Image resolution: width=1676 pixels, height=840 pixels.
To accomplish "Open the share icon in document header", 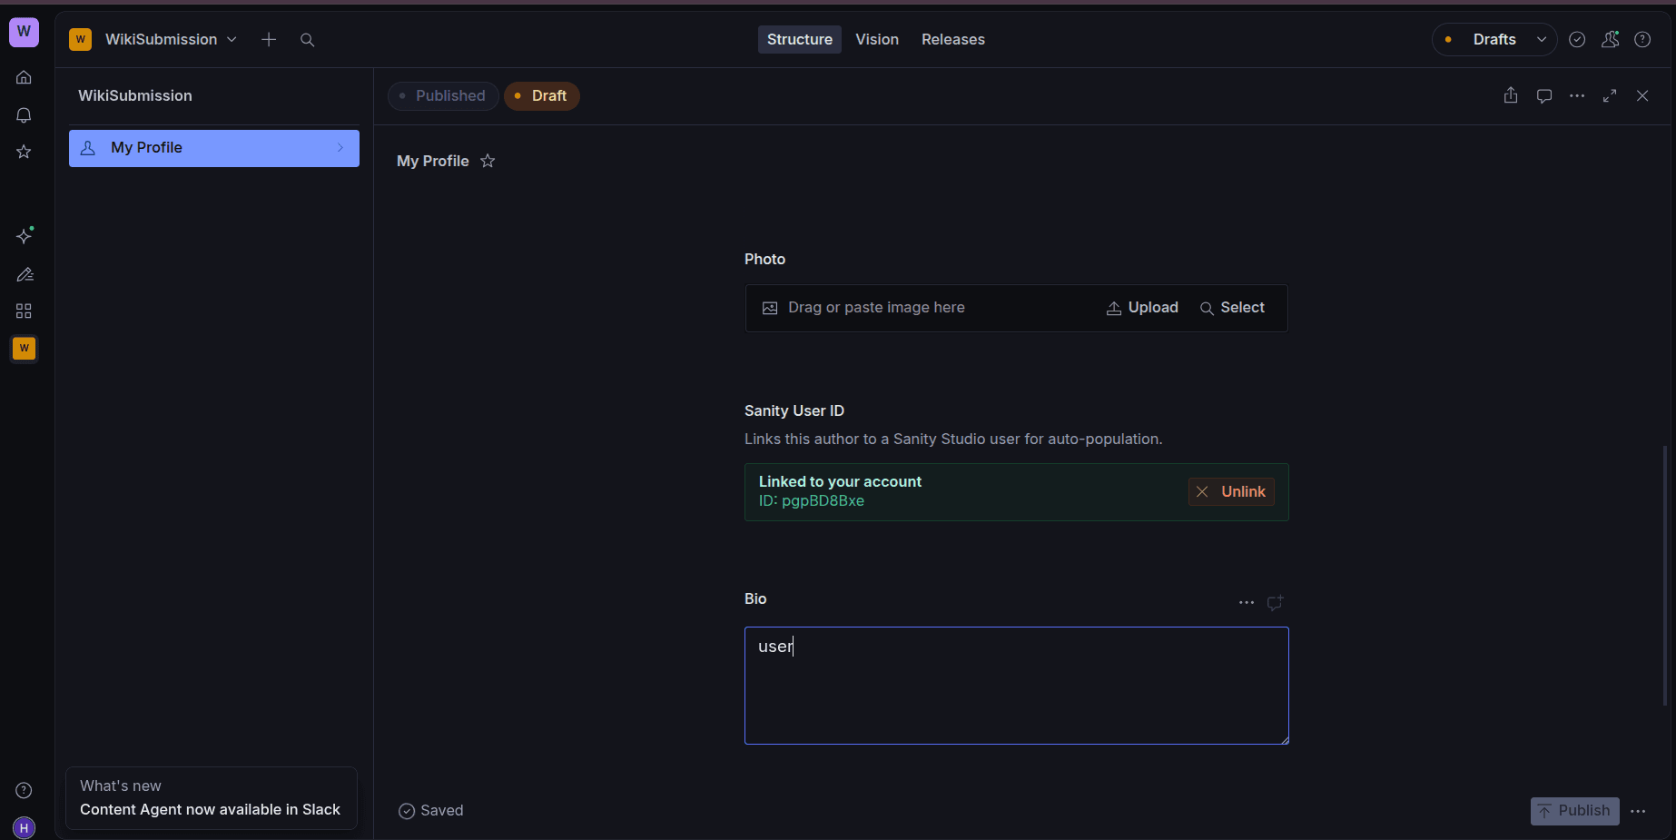I will click(1511, 95).
